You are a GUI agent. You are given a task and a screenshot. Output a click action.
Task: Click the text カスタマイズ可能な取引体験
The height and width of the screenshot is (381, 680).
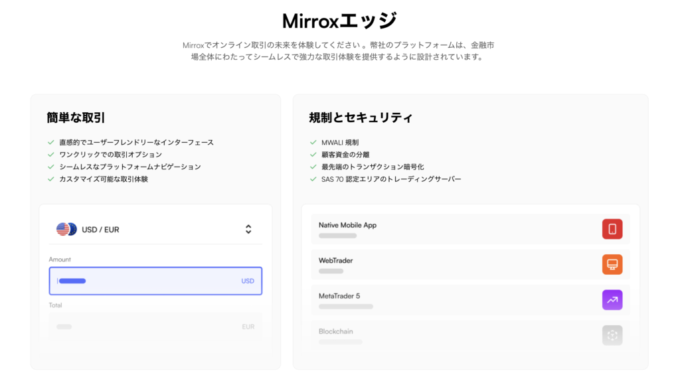(x=104, y=179)
